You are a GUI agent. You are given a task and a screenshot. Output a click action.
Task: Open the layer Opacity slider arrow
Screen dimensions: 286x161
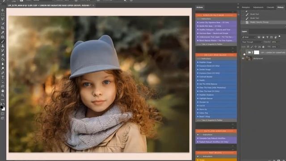[x=278, y=42]
